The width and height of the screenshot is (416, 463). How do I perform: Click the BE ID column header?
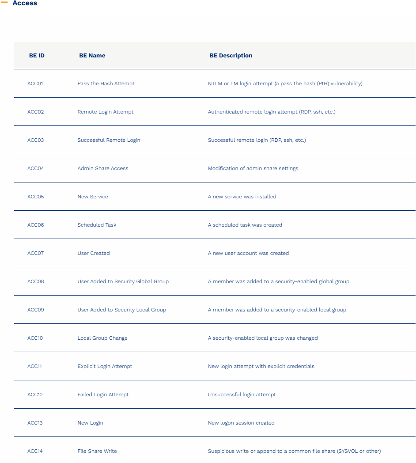(37, 56)
